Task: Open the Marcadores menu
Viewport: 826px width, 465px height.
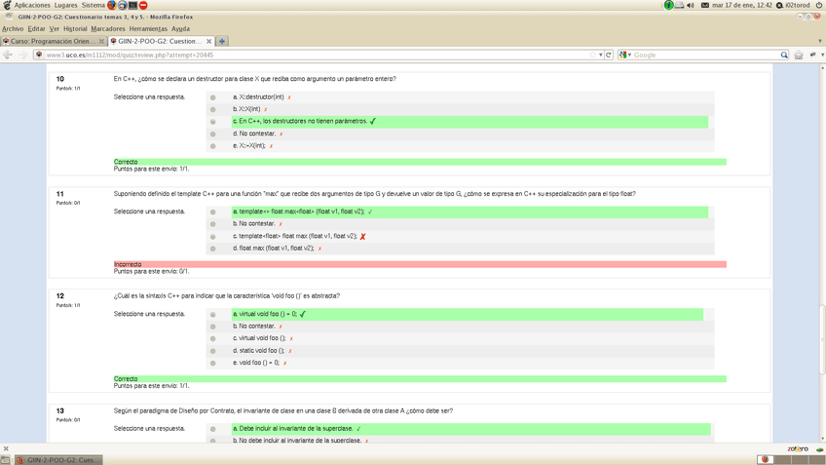Action: 107,28
